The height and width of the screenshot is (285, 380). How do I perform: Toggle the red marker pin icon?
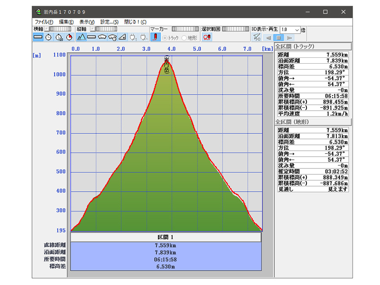pyautogui.click(x=155, y=37)
